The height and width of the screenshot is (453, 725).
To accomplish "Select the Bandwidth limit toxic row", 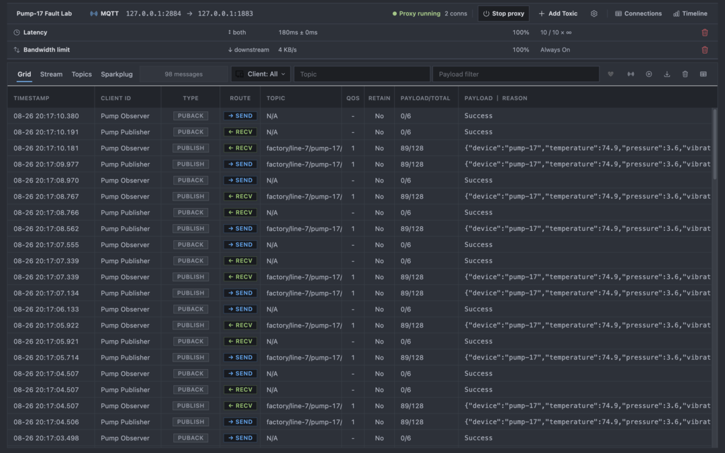I will (x=362, y=50).
